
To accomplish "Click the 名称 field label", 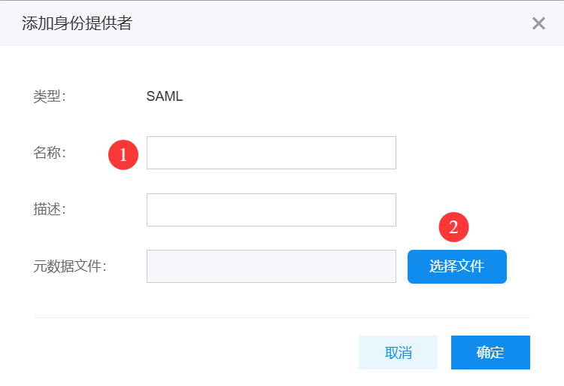I will (50, 153).
